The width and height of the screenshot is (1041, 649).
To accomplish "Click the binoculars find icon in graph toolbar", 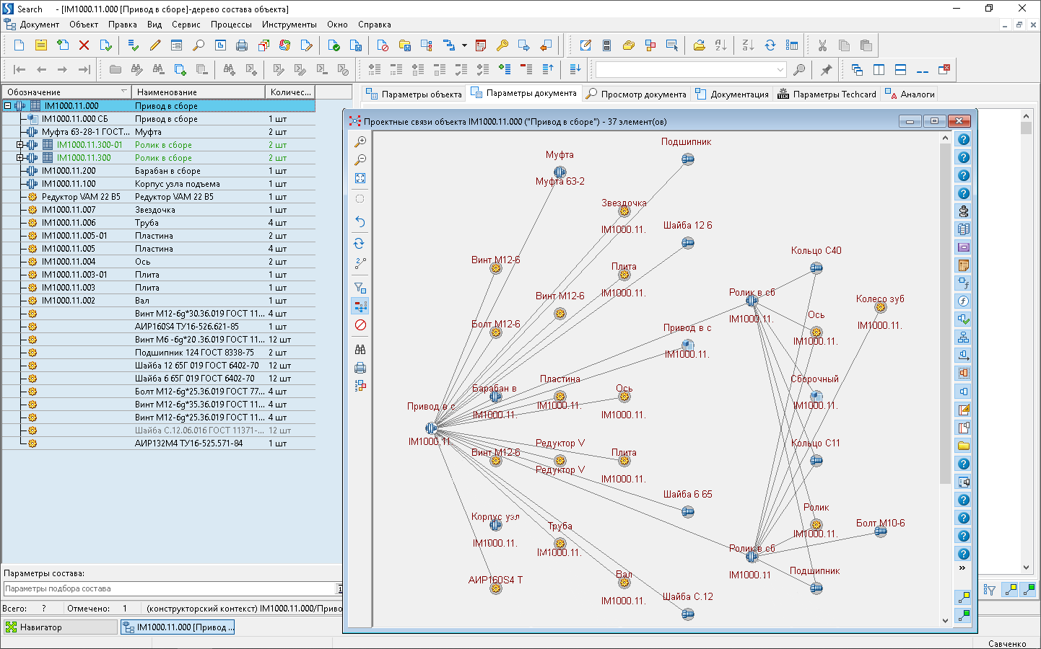I will coord(360,349).
